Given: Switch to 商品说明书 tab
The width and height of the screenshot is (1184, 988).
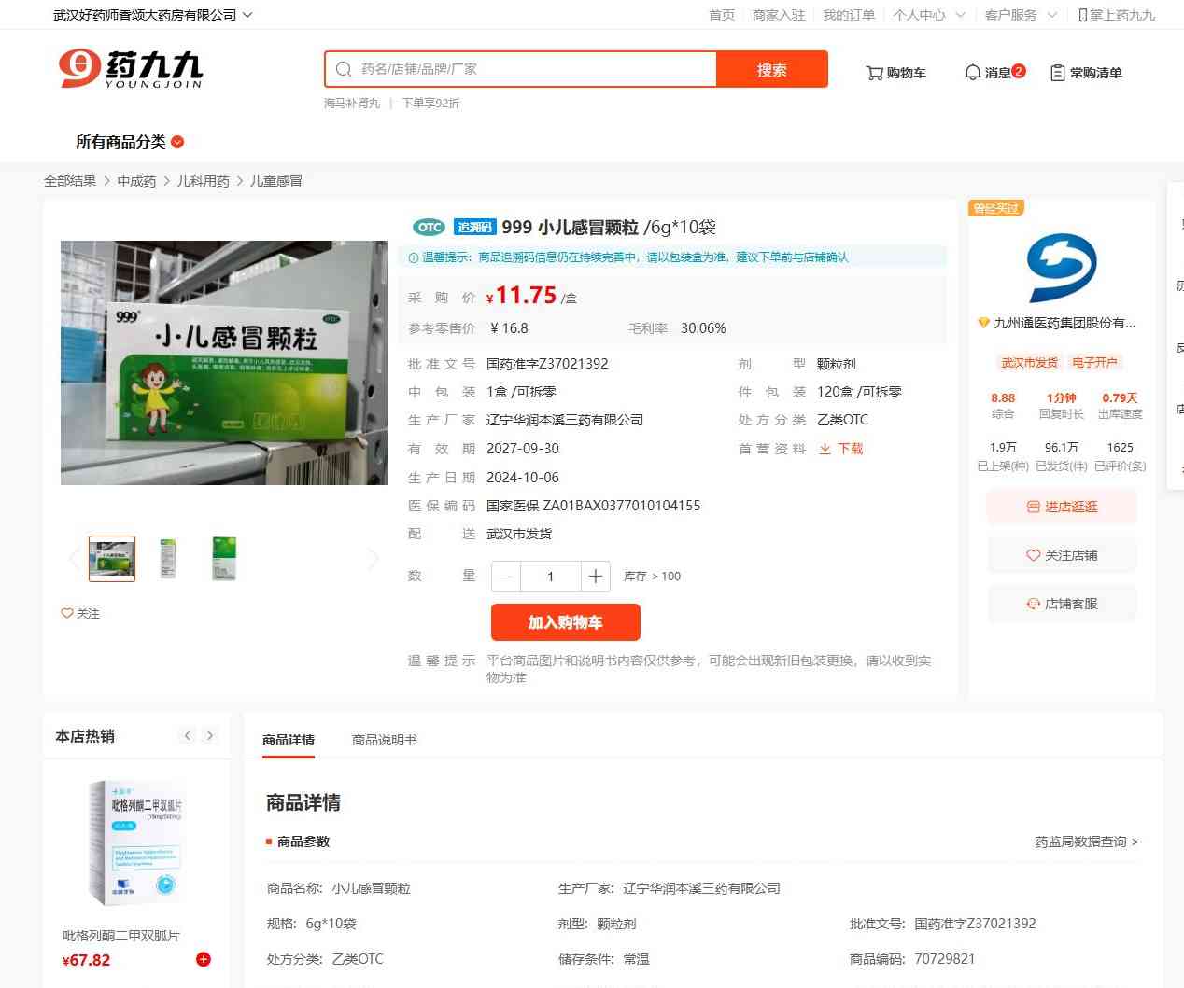Looking at the screenshot, I should pyautogui.click(x=384, y=740).
